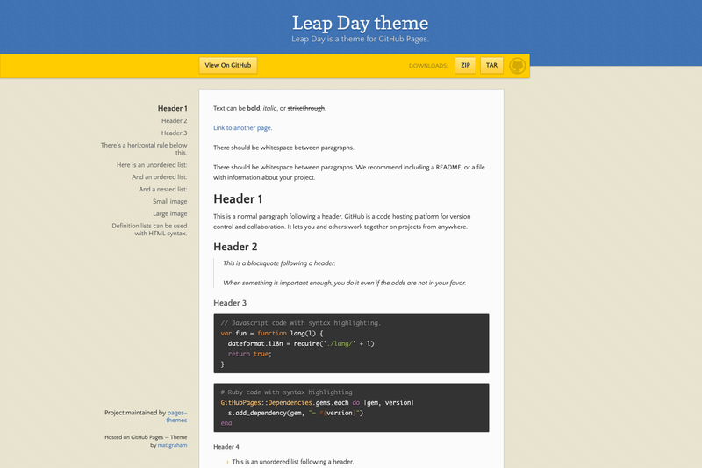Go to 'And a nested list' section

pyautogui.click(x=163, y=189)
